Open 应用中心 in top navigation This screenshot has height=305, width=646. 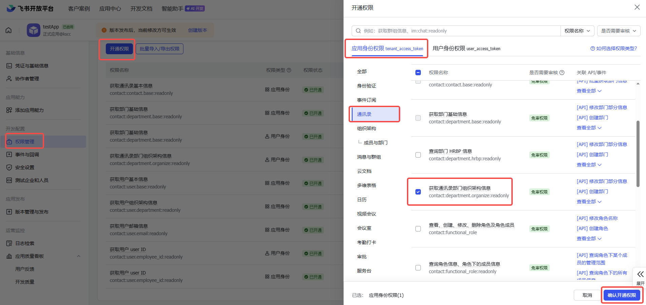coord(110,8)
